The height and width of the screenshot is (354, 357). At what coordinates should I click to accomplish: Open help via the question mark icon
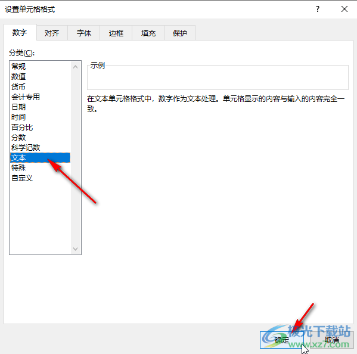(x=318, y=9)
